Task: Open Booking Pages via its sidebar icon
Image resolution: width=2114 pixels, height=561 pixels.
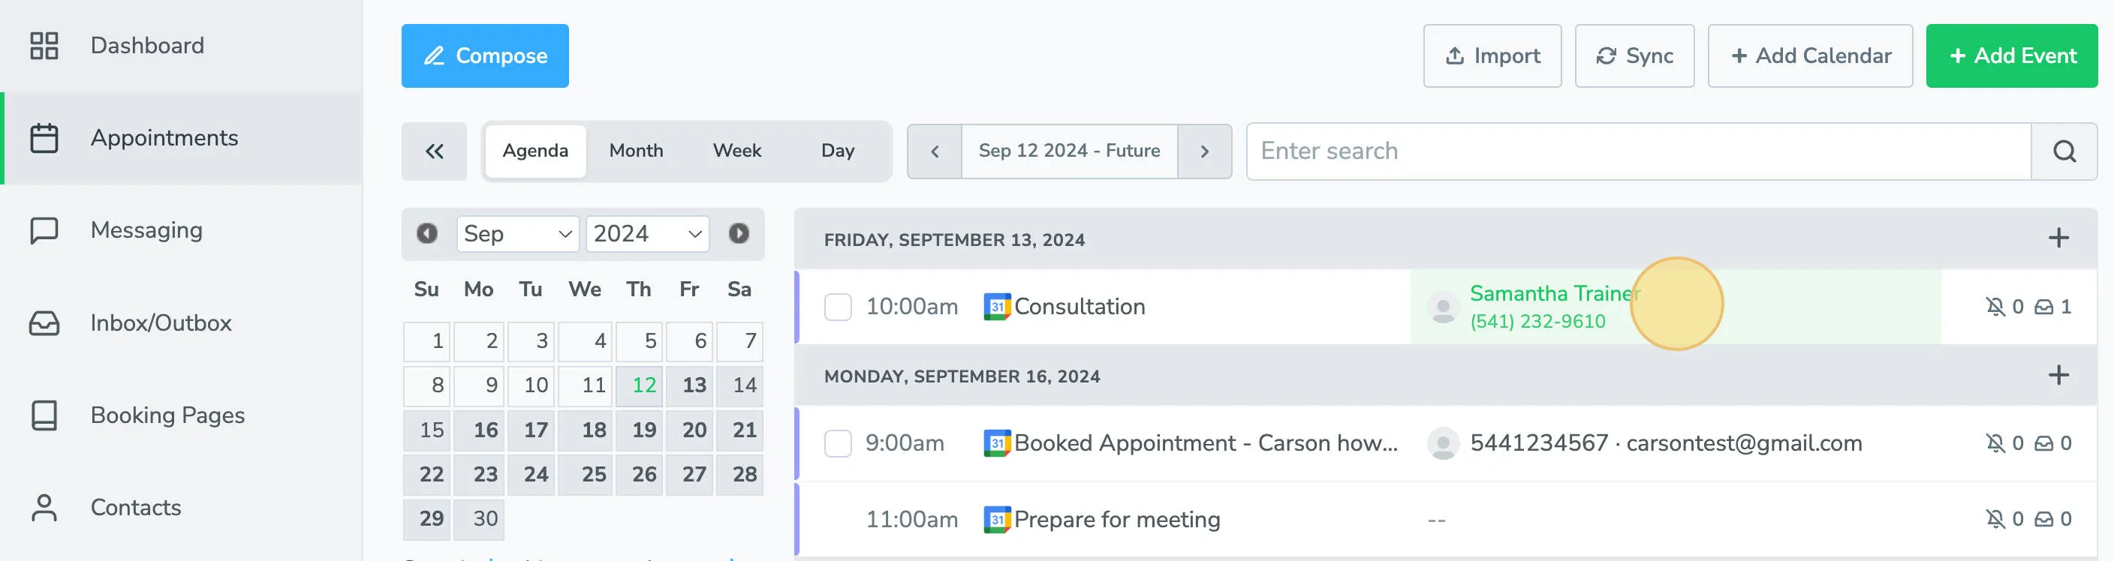Action: pos(43,415)
